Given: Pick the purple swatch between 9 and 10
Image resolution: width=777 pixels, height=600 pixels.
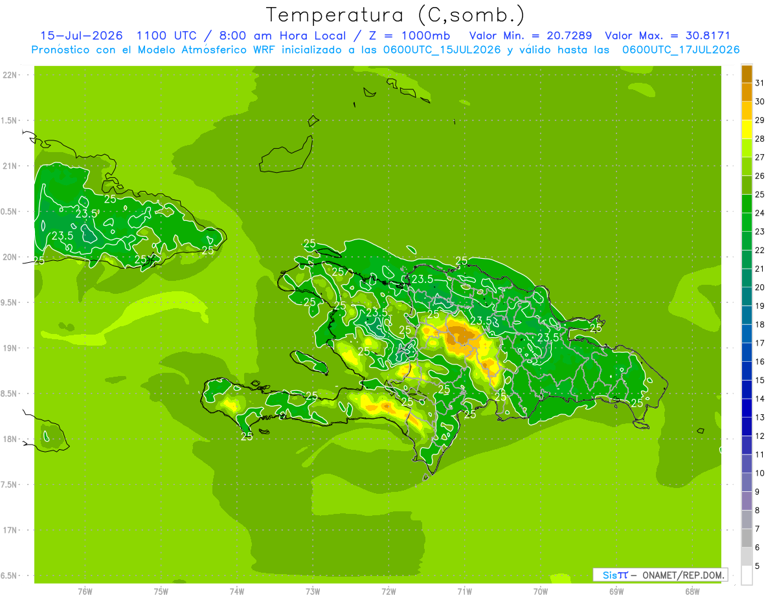Looking at the screenshot, I should [x=747, y=482].
